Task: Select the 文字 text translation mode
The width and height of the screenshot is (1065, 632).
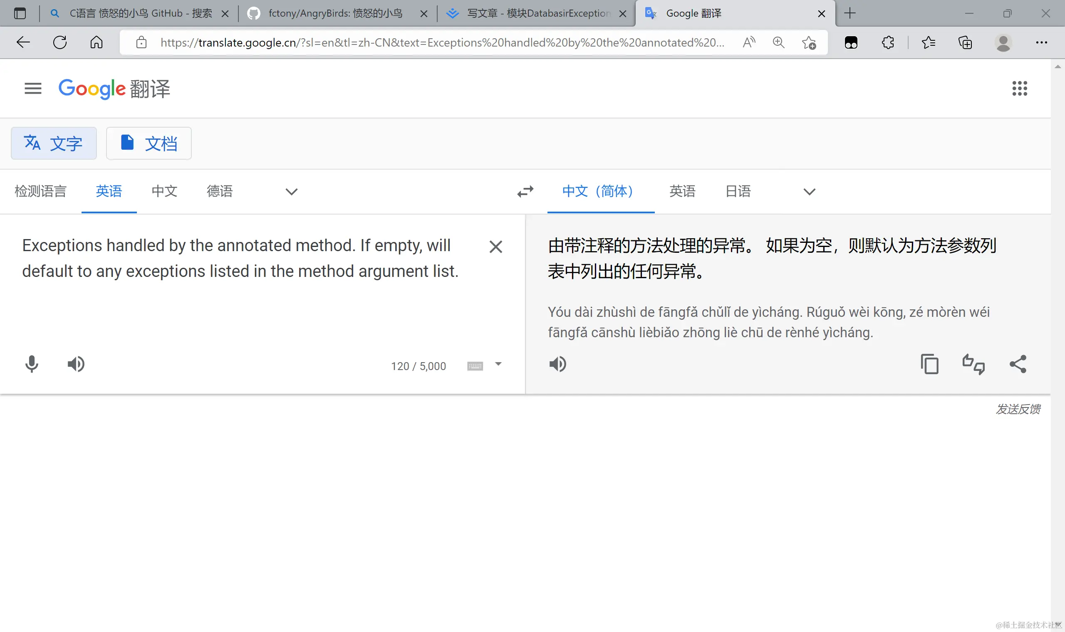Action: 54,143
